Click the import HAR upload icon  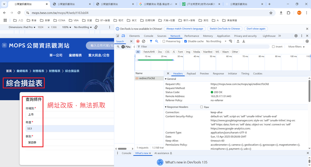pyautogui.click(x=238, y=42)
